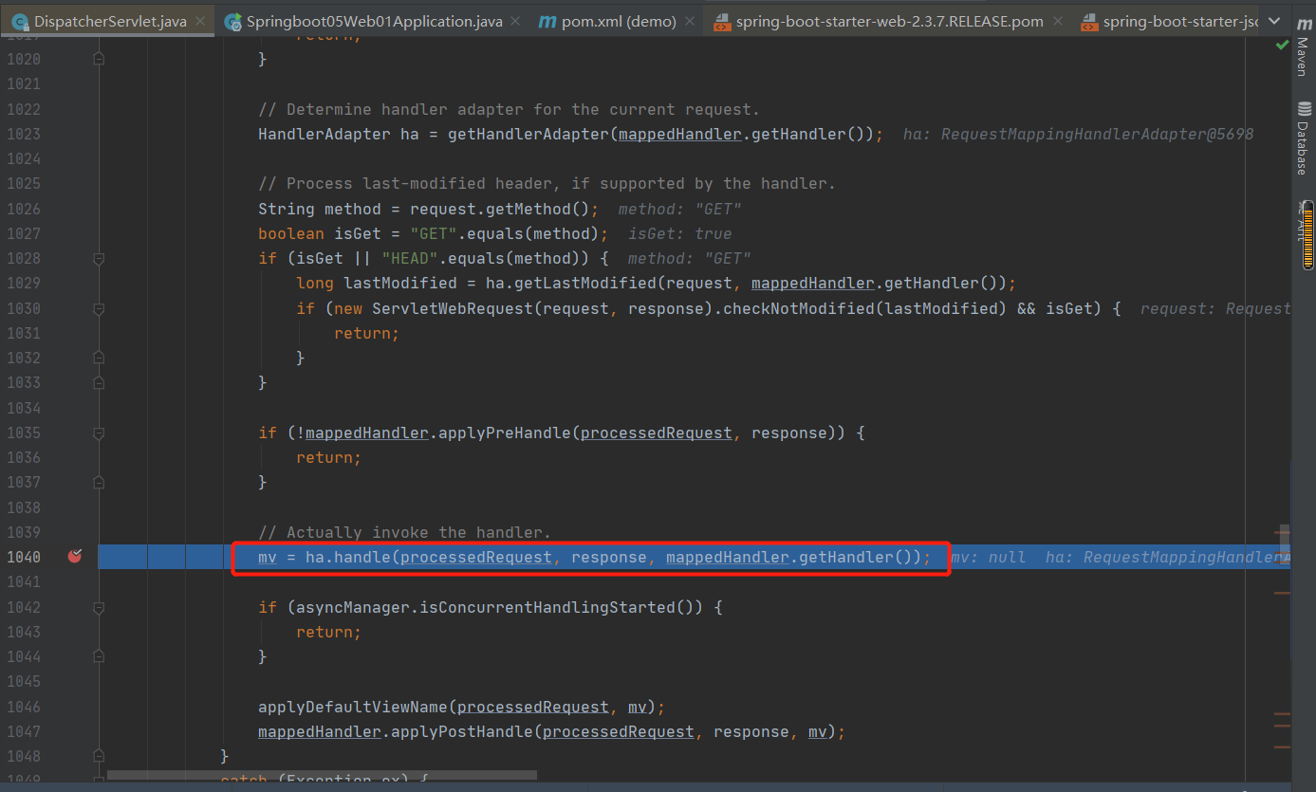Click applyDefaultViewName on line 1046
This screenshot has height=792, width=1316.
click(352, 707)
